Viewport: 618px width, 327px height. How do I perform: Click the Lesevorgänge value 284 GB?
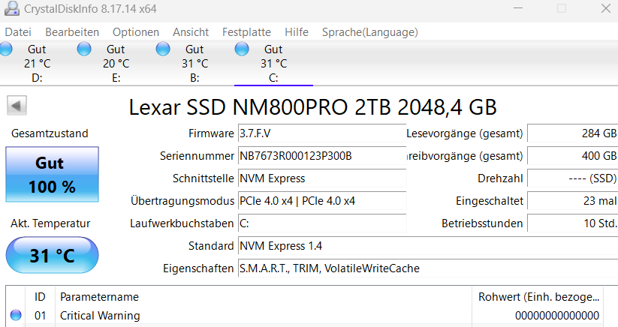click(573, 133)
